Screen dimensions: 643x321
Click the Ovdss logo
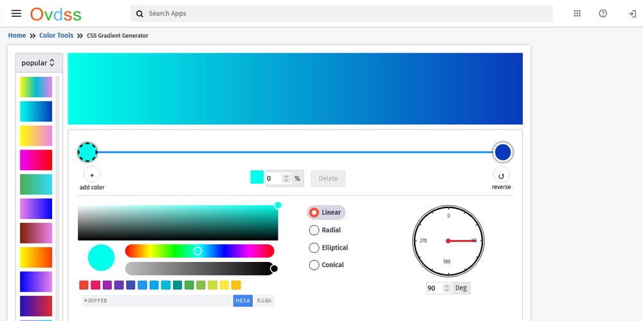click(56, 14)
